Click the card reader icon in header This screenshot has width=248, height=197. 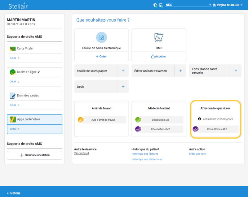coord(161,5)
